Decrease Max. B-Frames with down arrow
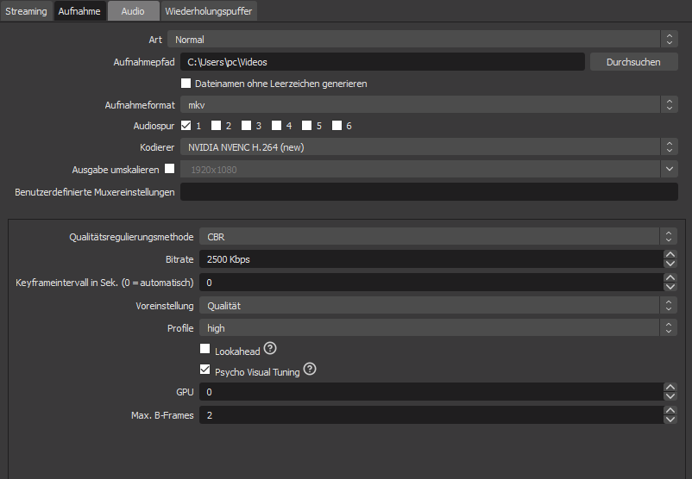The width and height of the screenshot is (692, 479). point(670,420)
